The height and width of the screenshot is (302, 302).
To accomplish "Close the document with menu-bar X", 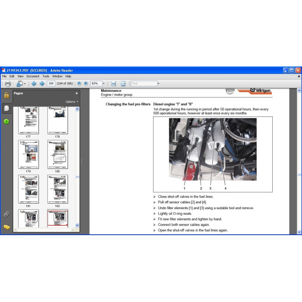I will tap(299, 76).
